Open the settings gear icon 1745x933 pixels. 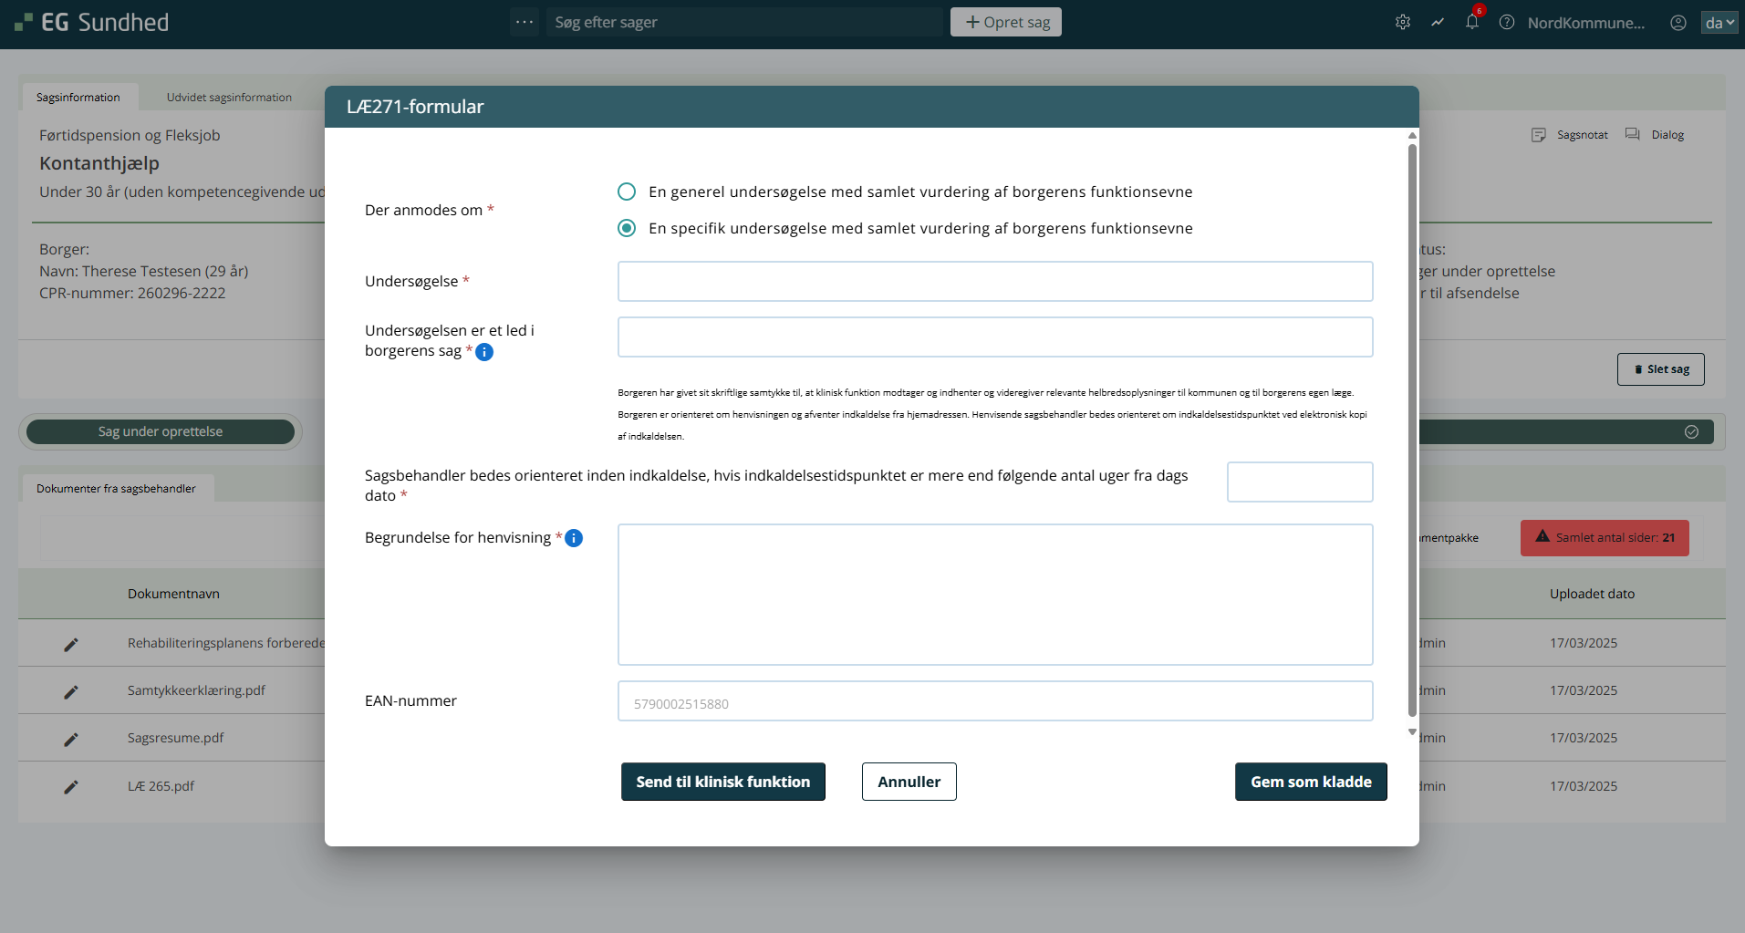coord(1403,23)
